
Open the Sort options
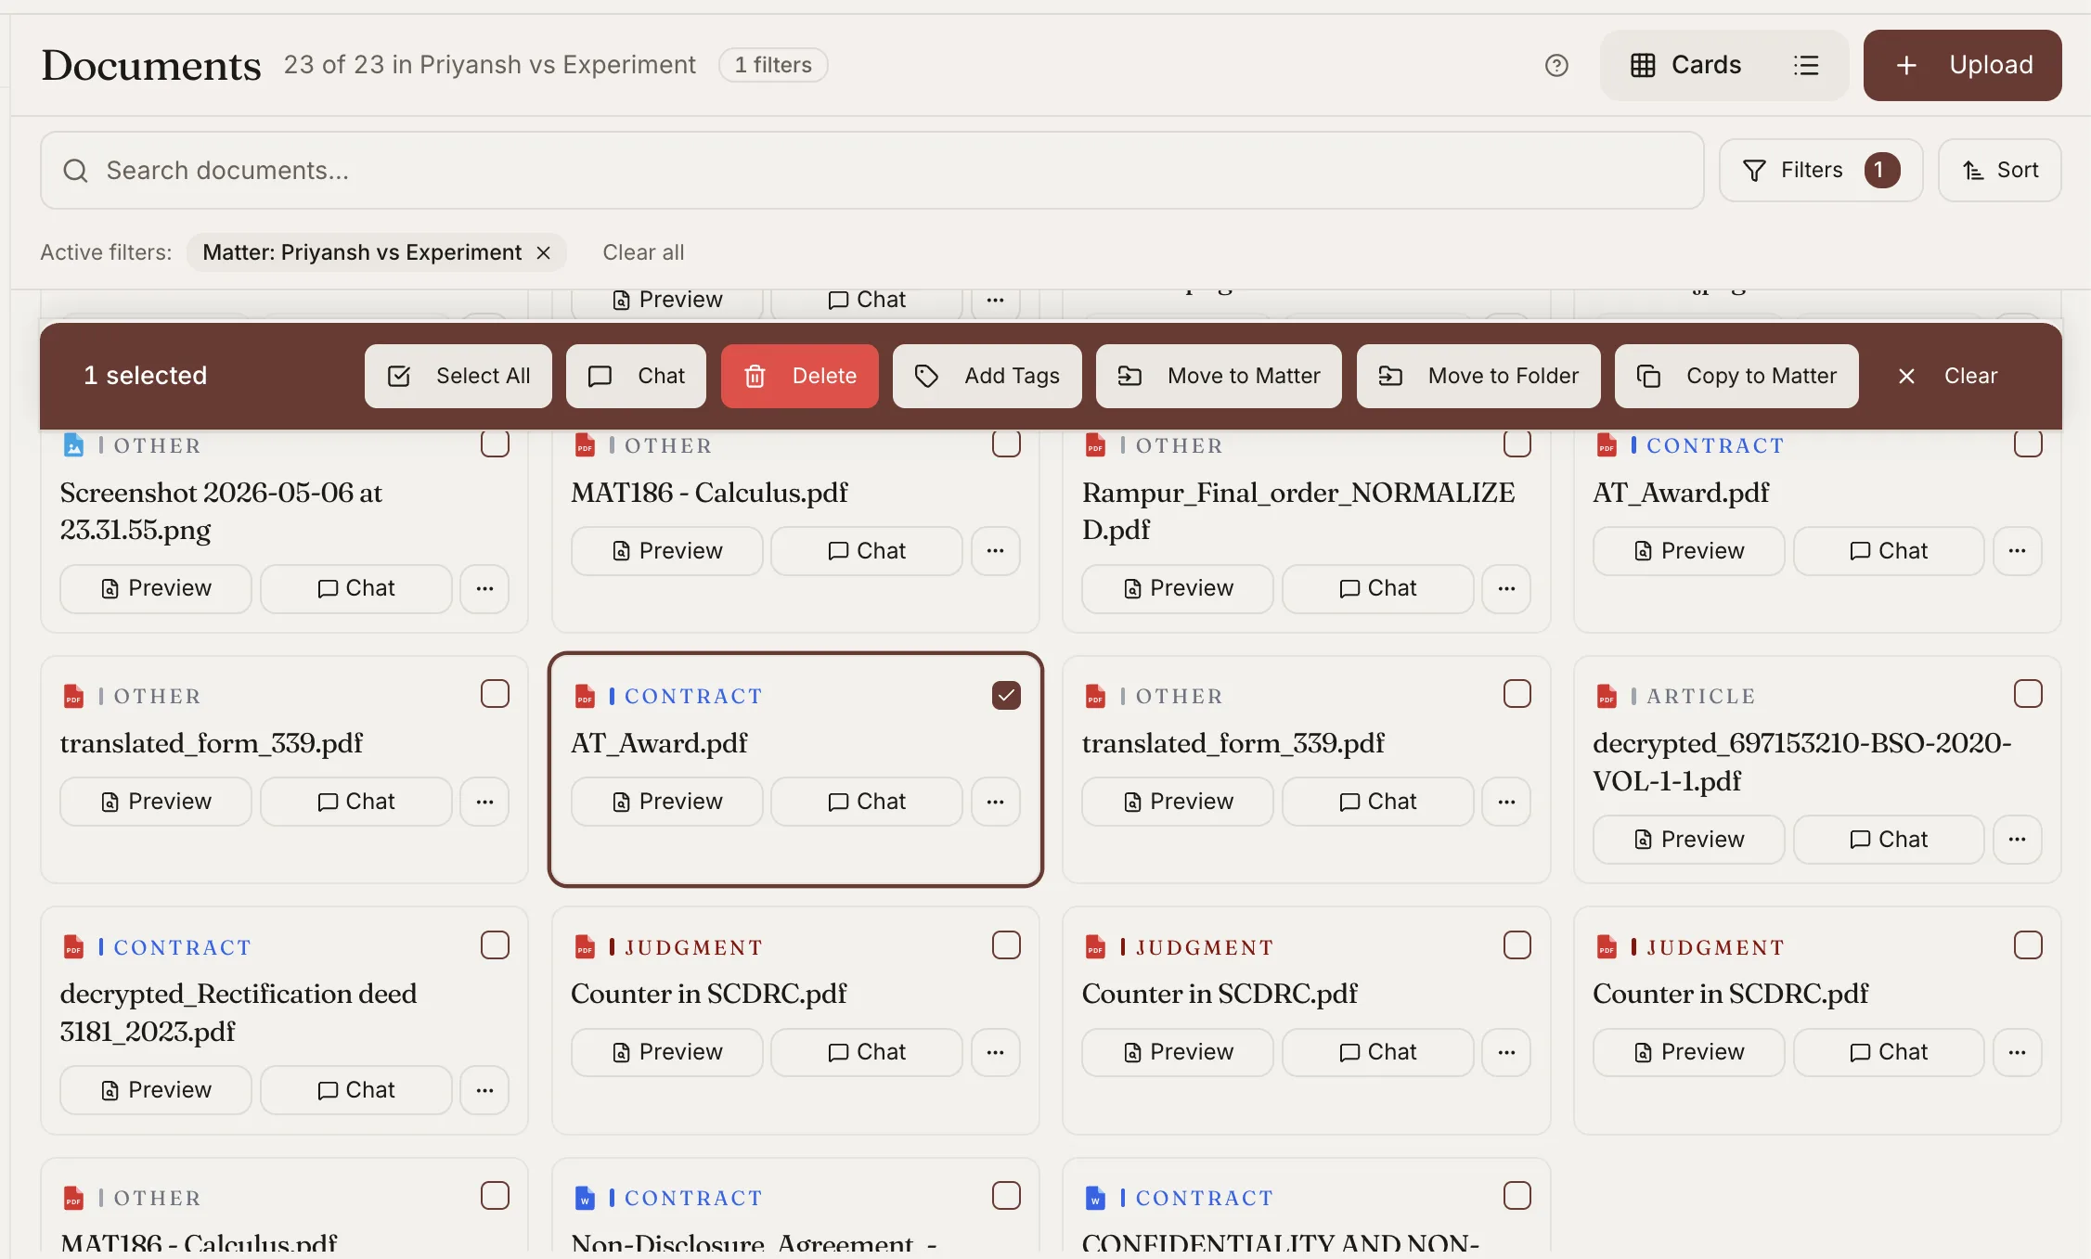pos(1999,170)
